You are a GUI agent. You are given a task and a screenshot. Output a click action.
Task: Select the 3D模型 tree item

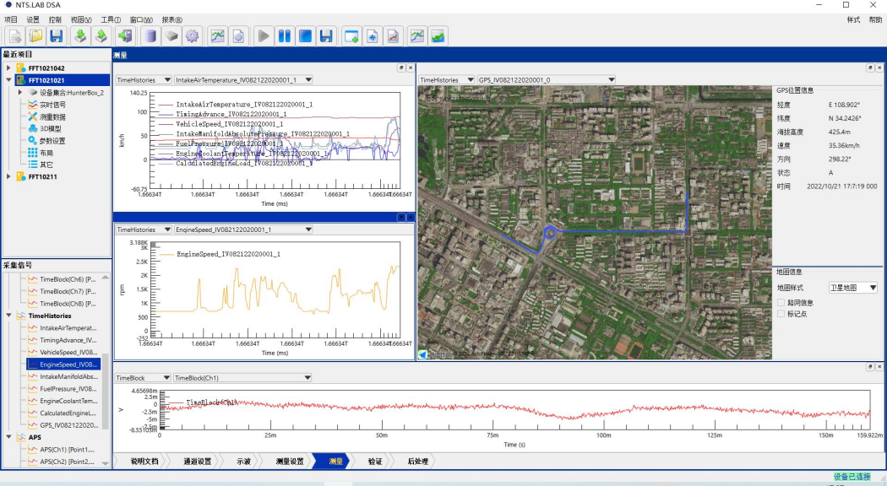point(51,128)
